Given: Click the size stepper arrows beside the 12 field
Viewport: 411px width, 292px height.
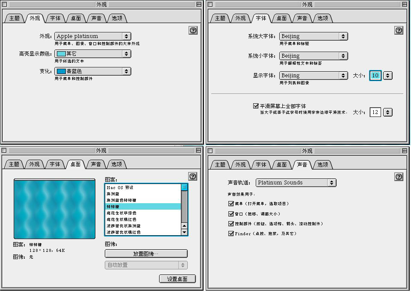Looking at the screenshot, I should 387,112.
